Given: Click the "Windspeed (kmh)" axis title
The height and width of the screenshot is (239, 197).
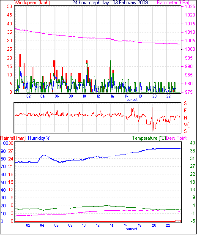Looking at the screenshot, I should (32, 3).
